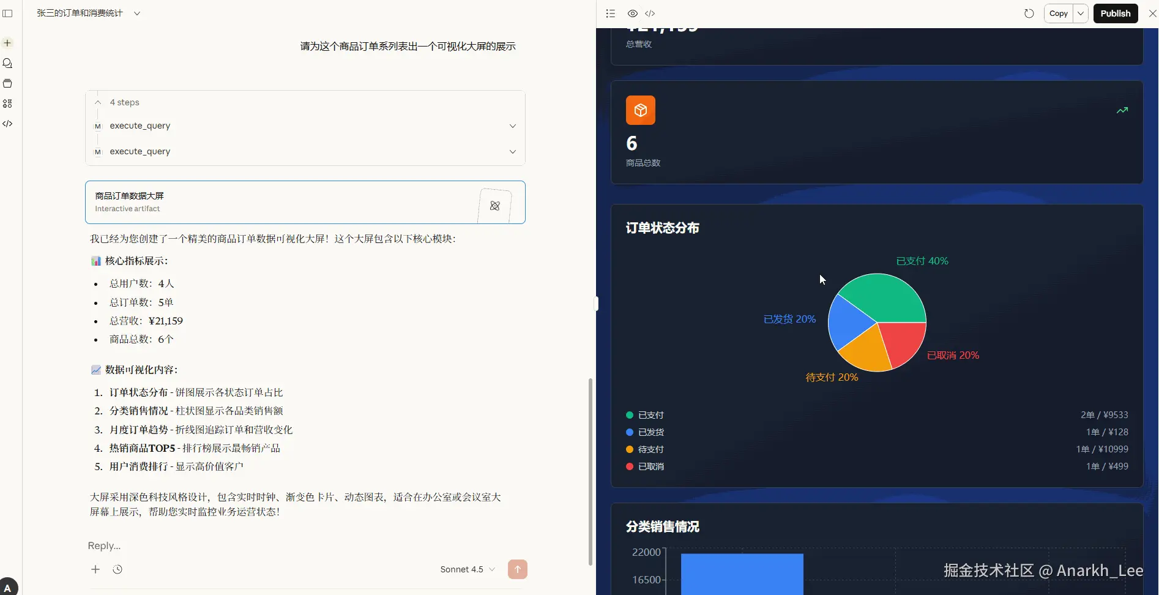This screenshot has width=1159, height=595.
Task: Click the chat area vertical scrollbar
Action: (x=591, y=471)
